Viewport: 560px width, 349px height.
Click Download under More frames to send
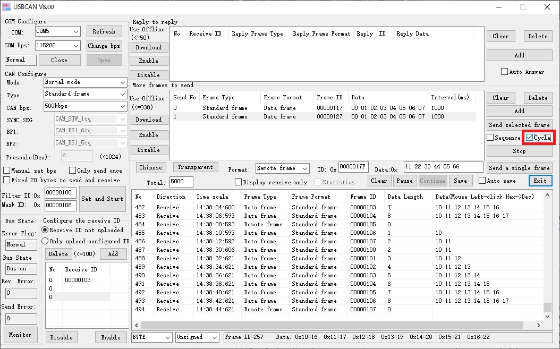[149, 120]
